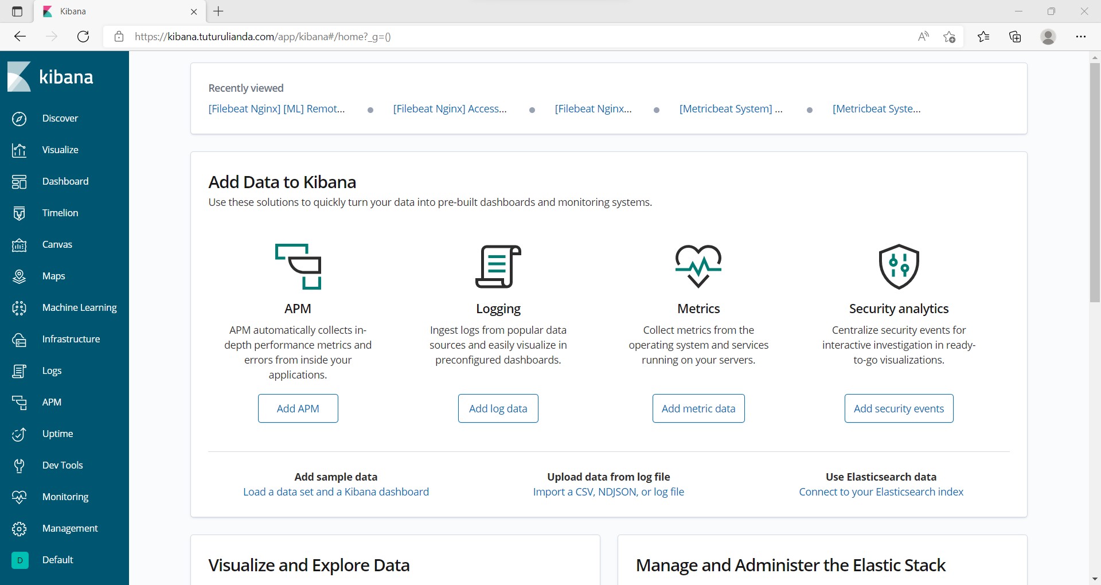Select Management label in sidebar
Screen dimensions: 1101x585
[x=70, y=529]
